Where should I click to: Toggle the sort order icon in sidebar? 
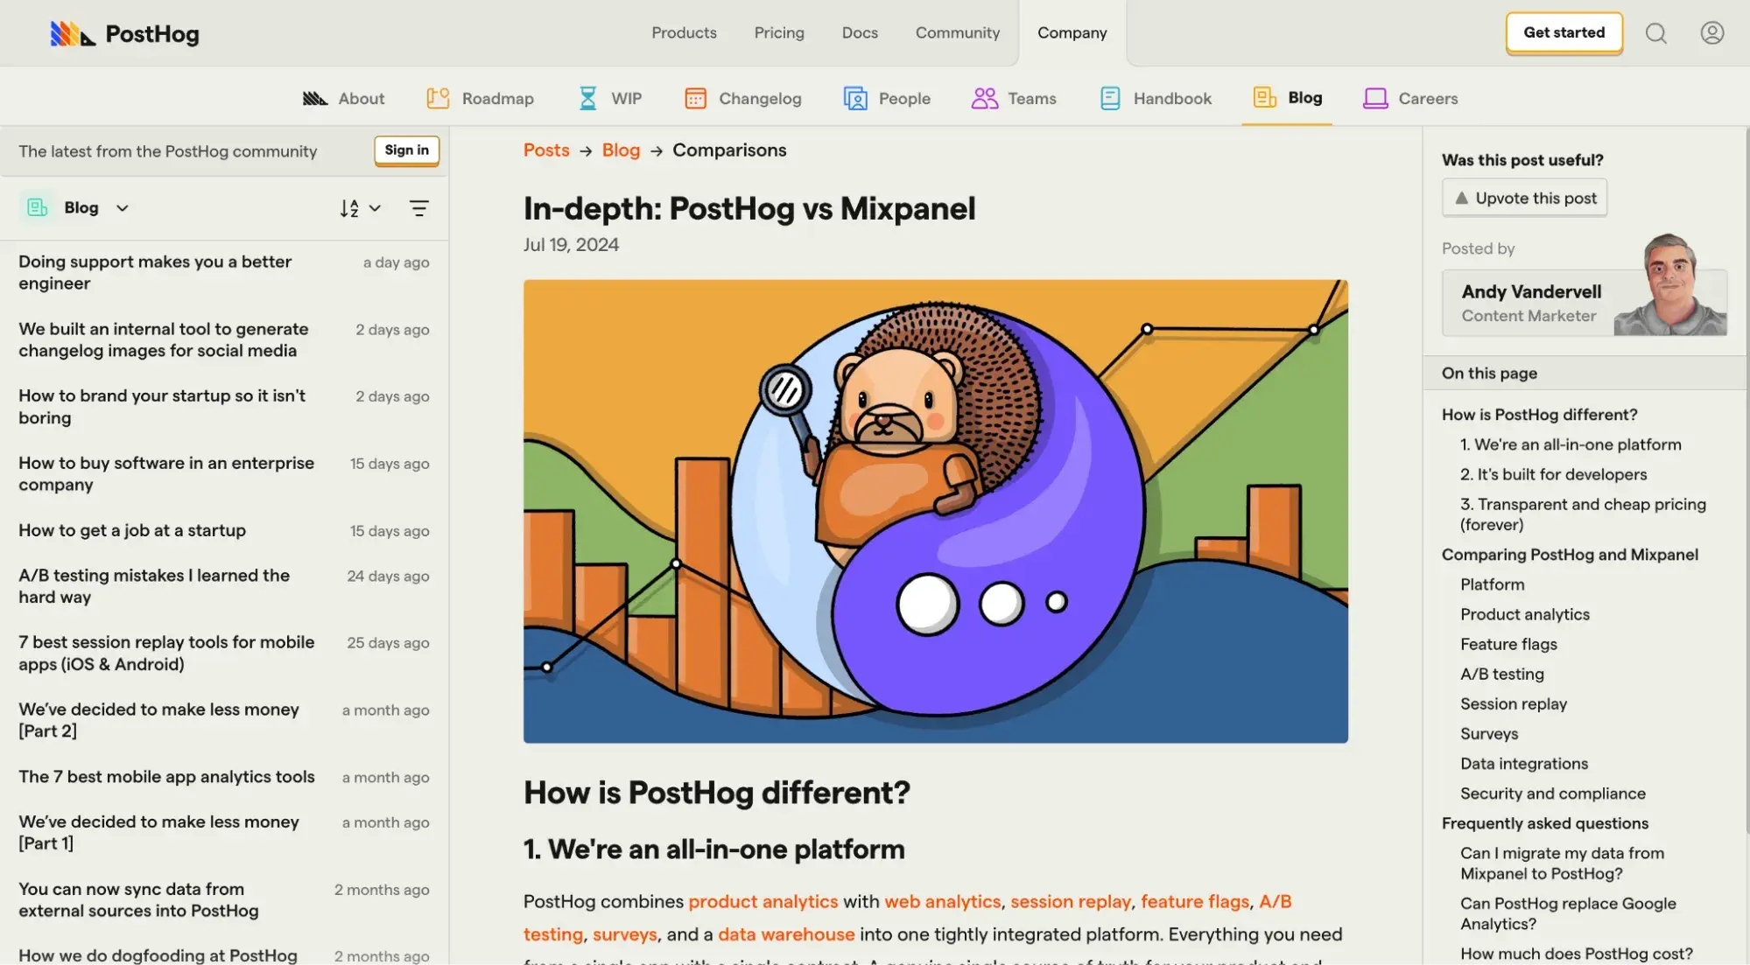(348, 206)
